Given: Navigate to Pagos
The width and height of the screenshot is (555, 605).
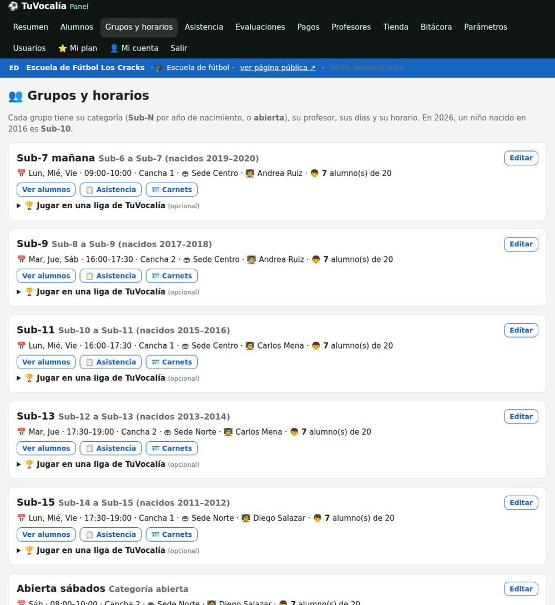Looking at the screenshot, I should 308,27.
